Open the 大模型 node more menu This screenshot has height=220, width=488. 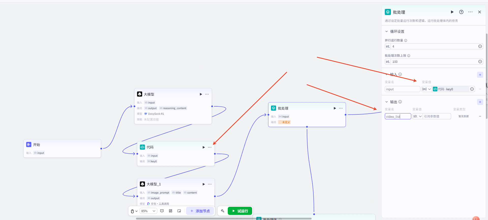click(207, 94)
